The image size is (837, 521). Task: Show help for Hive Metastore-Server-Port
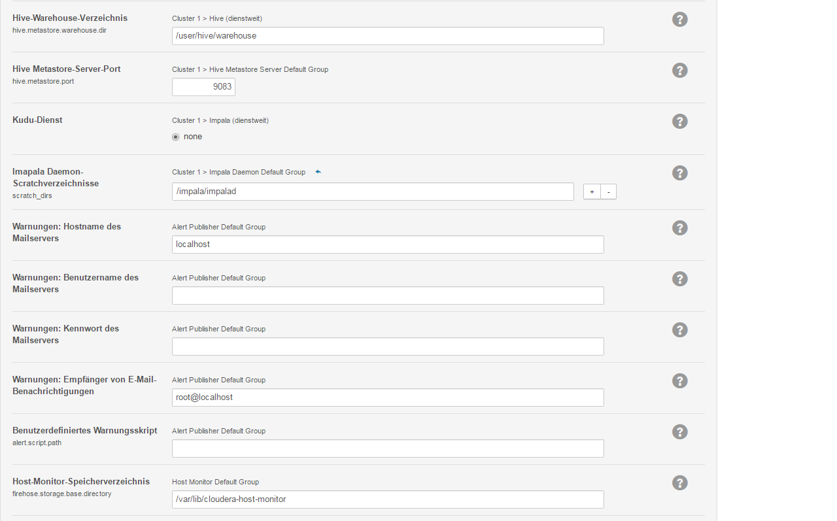coord(679,71)
